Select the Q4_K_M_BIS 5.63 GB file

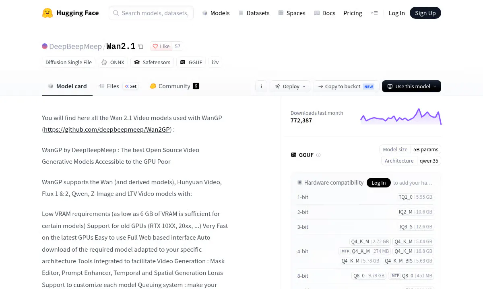[x=409, y=261]
